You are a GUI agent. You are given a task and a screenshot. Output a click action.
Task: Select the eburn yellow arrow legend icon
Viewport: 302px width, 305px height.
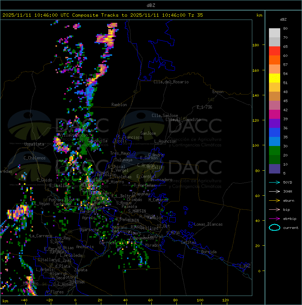pyautogui.click(x=274, y=201)
